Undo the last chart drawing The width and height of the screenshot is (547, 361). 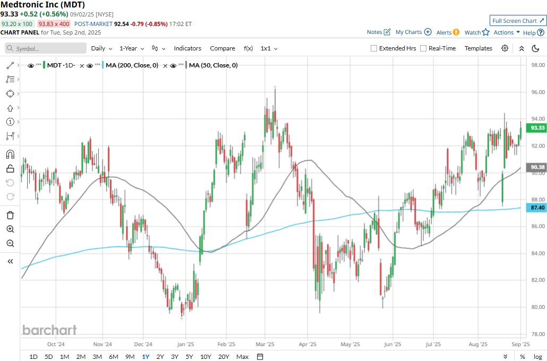tap(10, 183)
